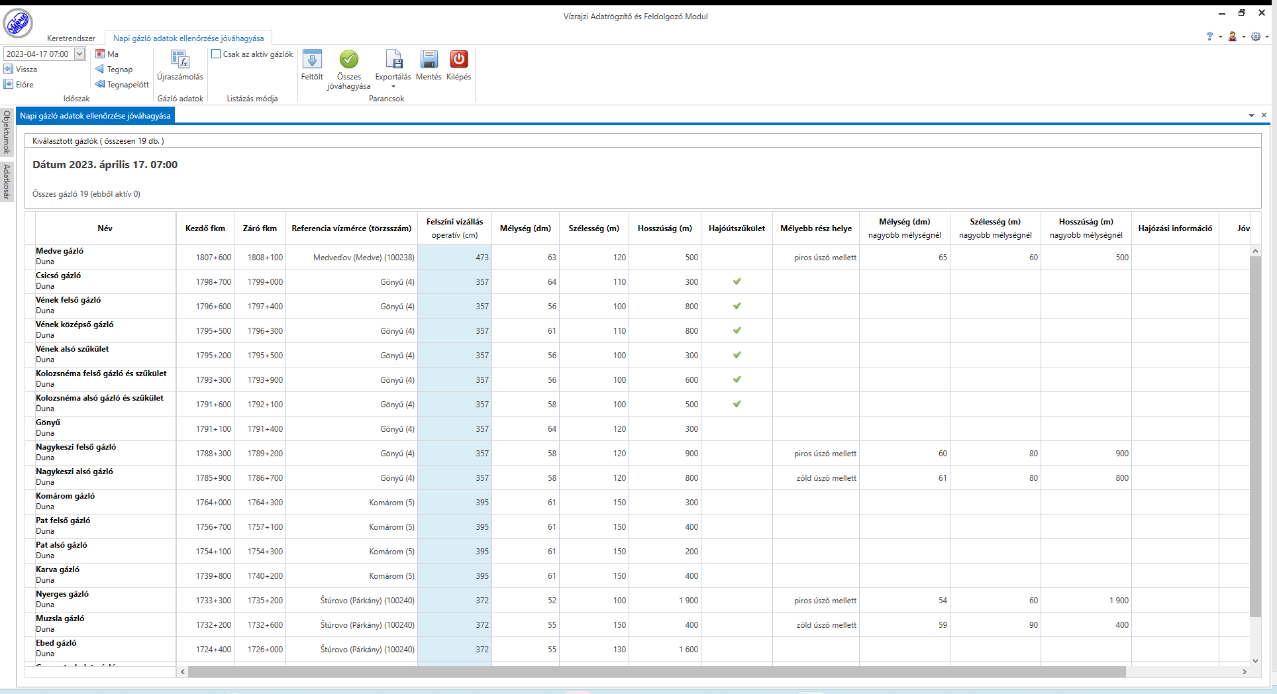Toggle Hajóútszűkület check for Vének felső gázló
Screen dimensions: 1277x694
[737, 306]
